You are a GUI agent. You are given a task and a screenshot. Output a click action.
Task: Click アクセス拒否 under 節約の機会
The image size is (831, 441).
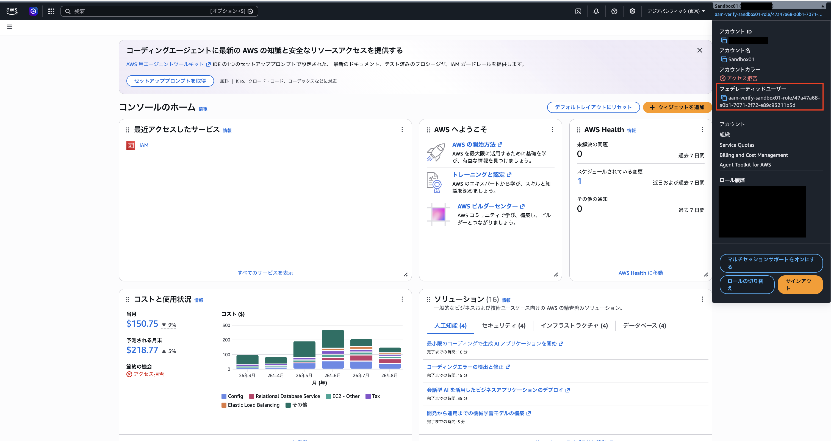pos(145,374)
